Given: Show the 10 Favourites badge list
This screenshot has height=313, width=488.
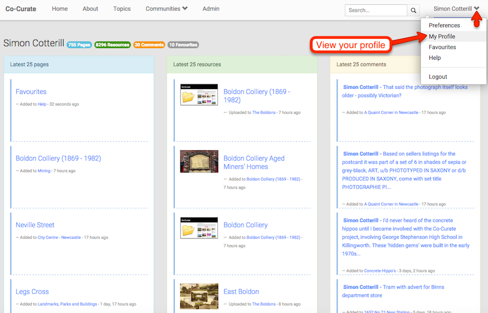Looking at the screenshot, I should [183, 45].
